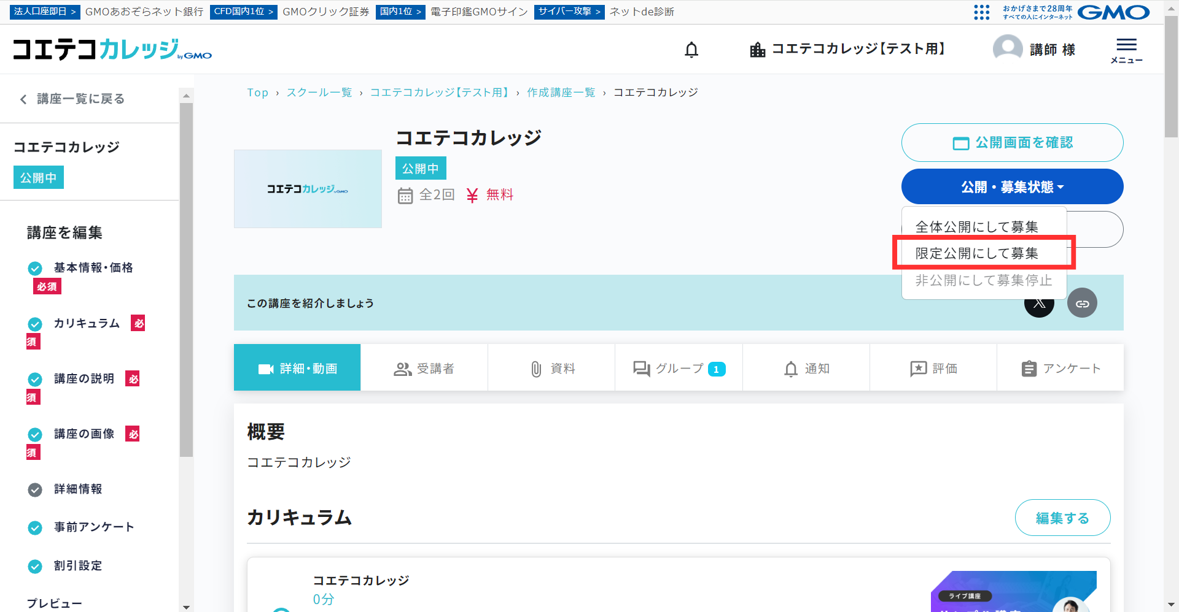Open 割引設定 in the sidebar

pos(77,565)
